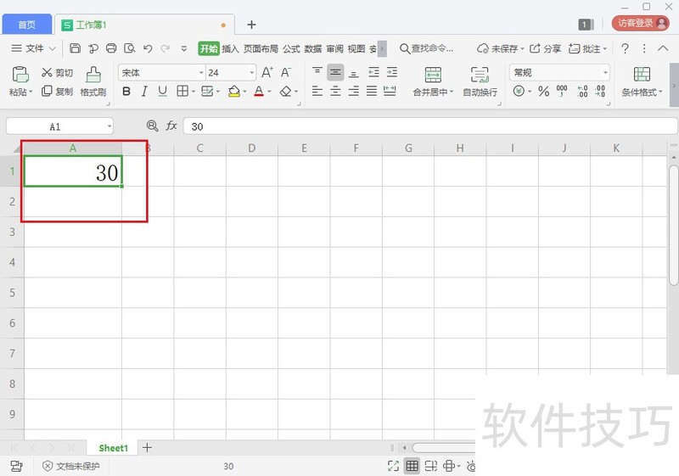Add a new document tab with plus
The width and height of the screenshot is (679, 476).
(251, 25)
